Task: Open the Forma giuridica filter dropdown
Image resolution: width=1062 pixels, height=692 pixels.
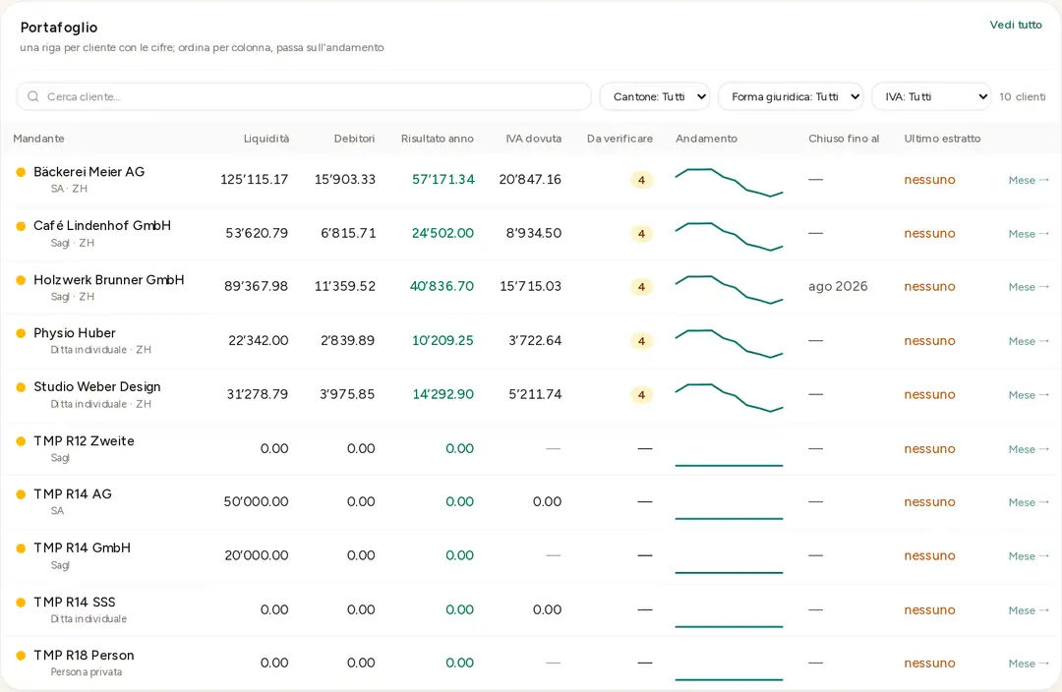Action: point(791,97)
